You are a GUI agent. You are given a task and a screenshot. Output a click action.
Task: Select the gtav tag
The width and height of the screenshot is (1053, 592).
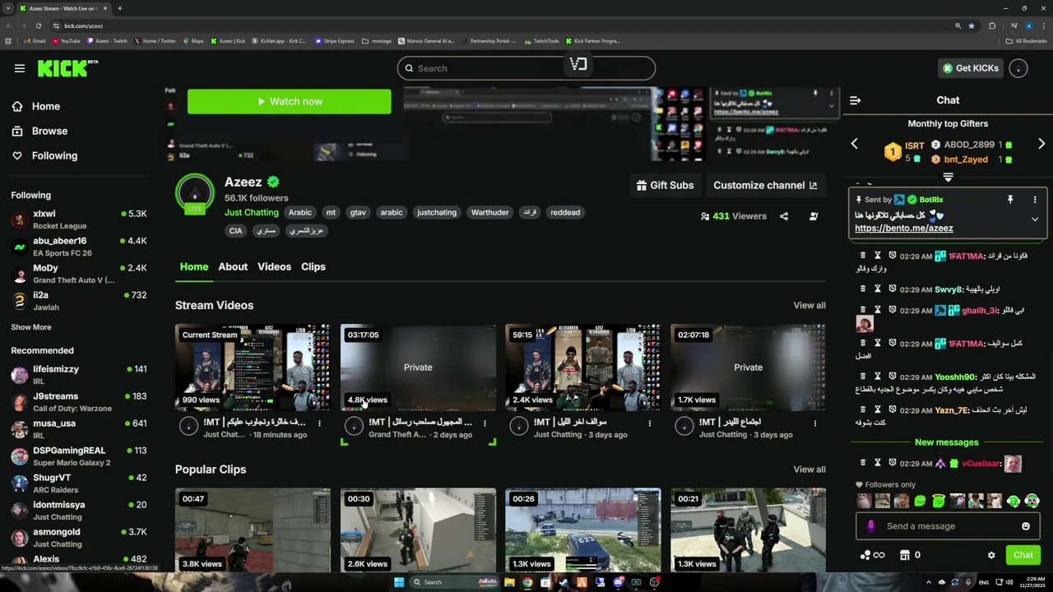point(358,212)
